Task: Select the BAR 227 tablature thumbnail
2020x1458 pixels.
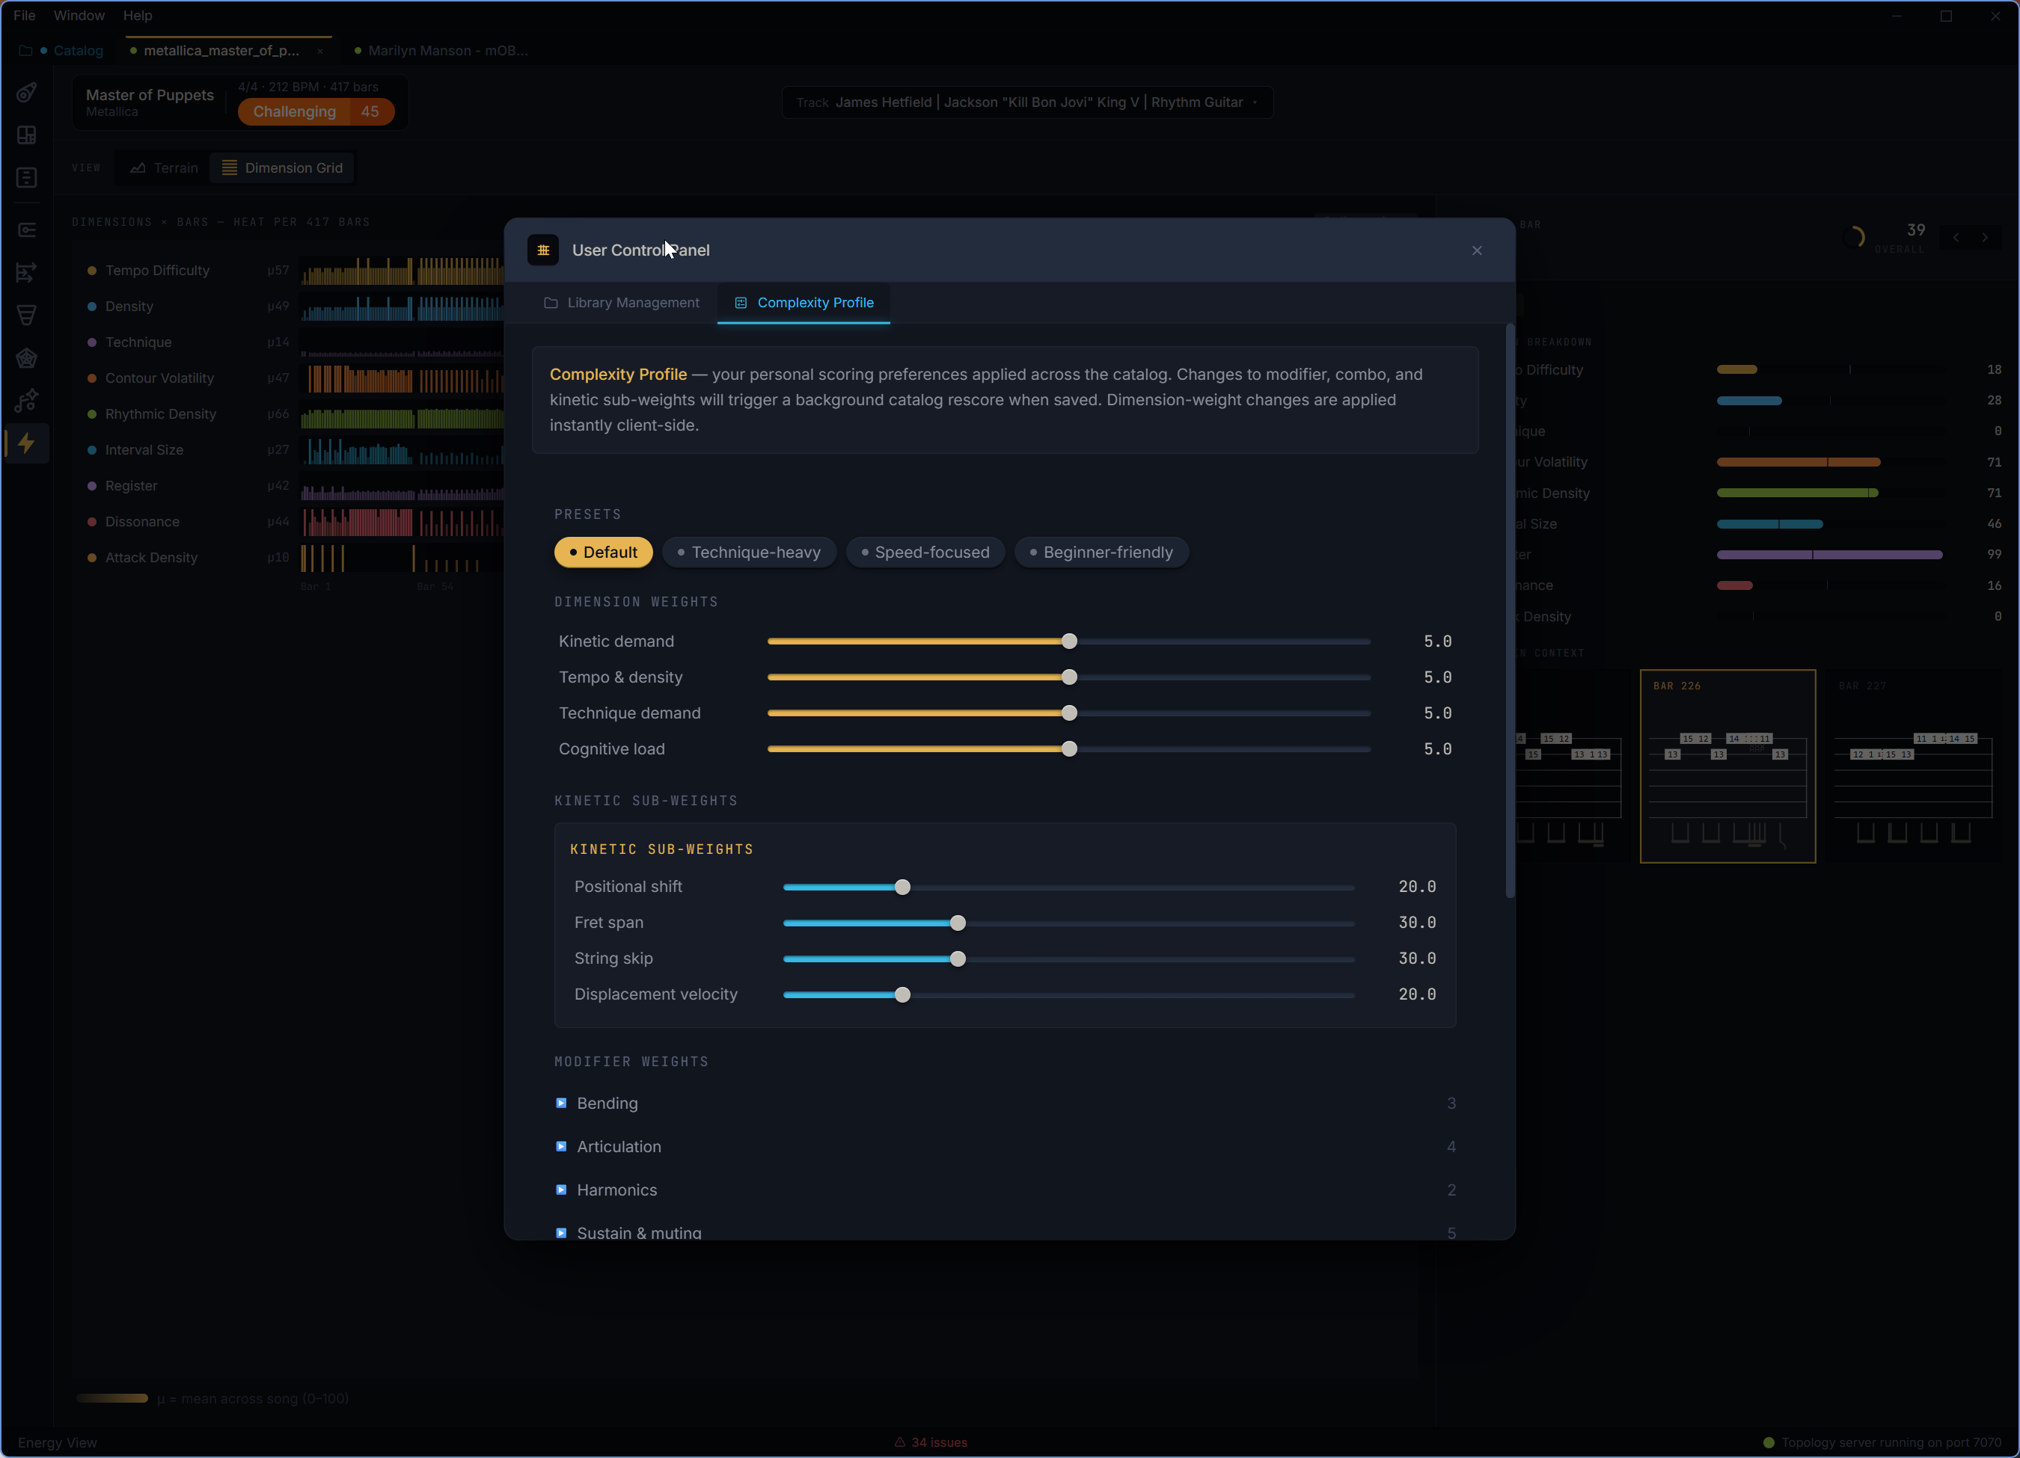Action: tap(1913, 766)
